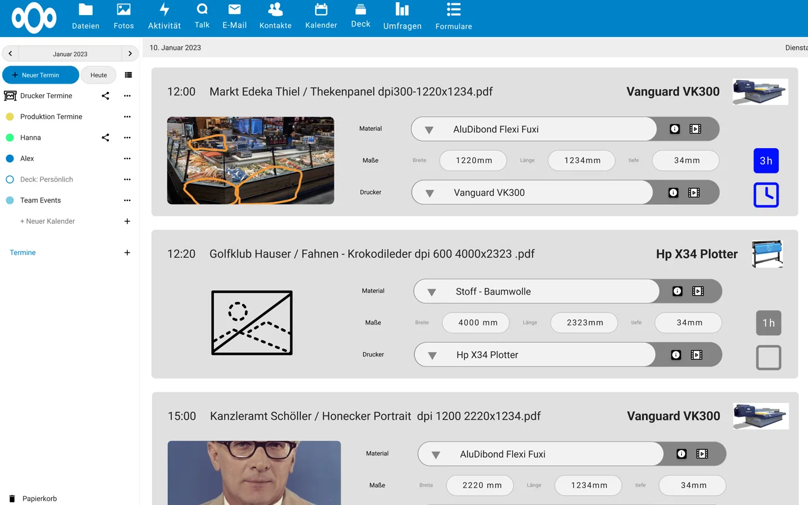Viewport: 808px width, 505px height.
Task: Open the Januar 2023 date picker
Action: 70,54
